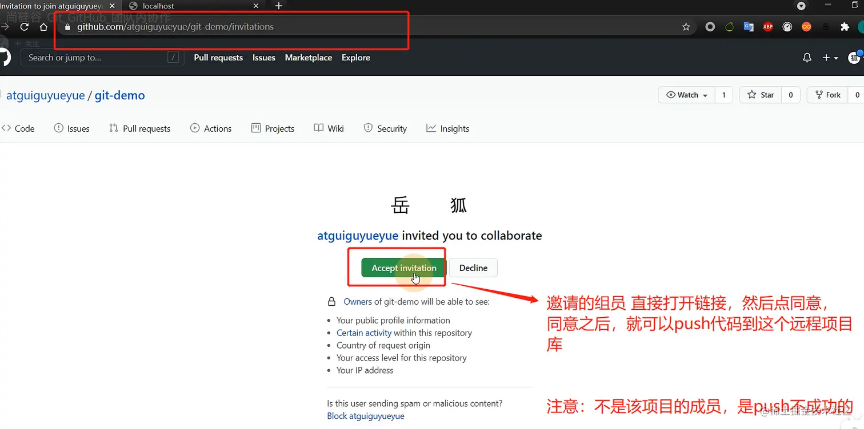
Task: Open the Wiki tab
Action: click(329, 129)
